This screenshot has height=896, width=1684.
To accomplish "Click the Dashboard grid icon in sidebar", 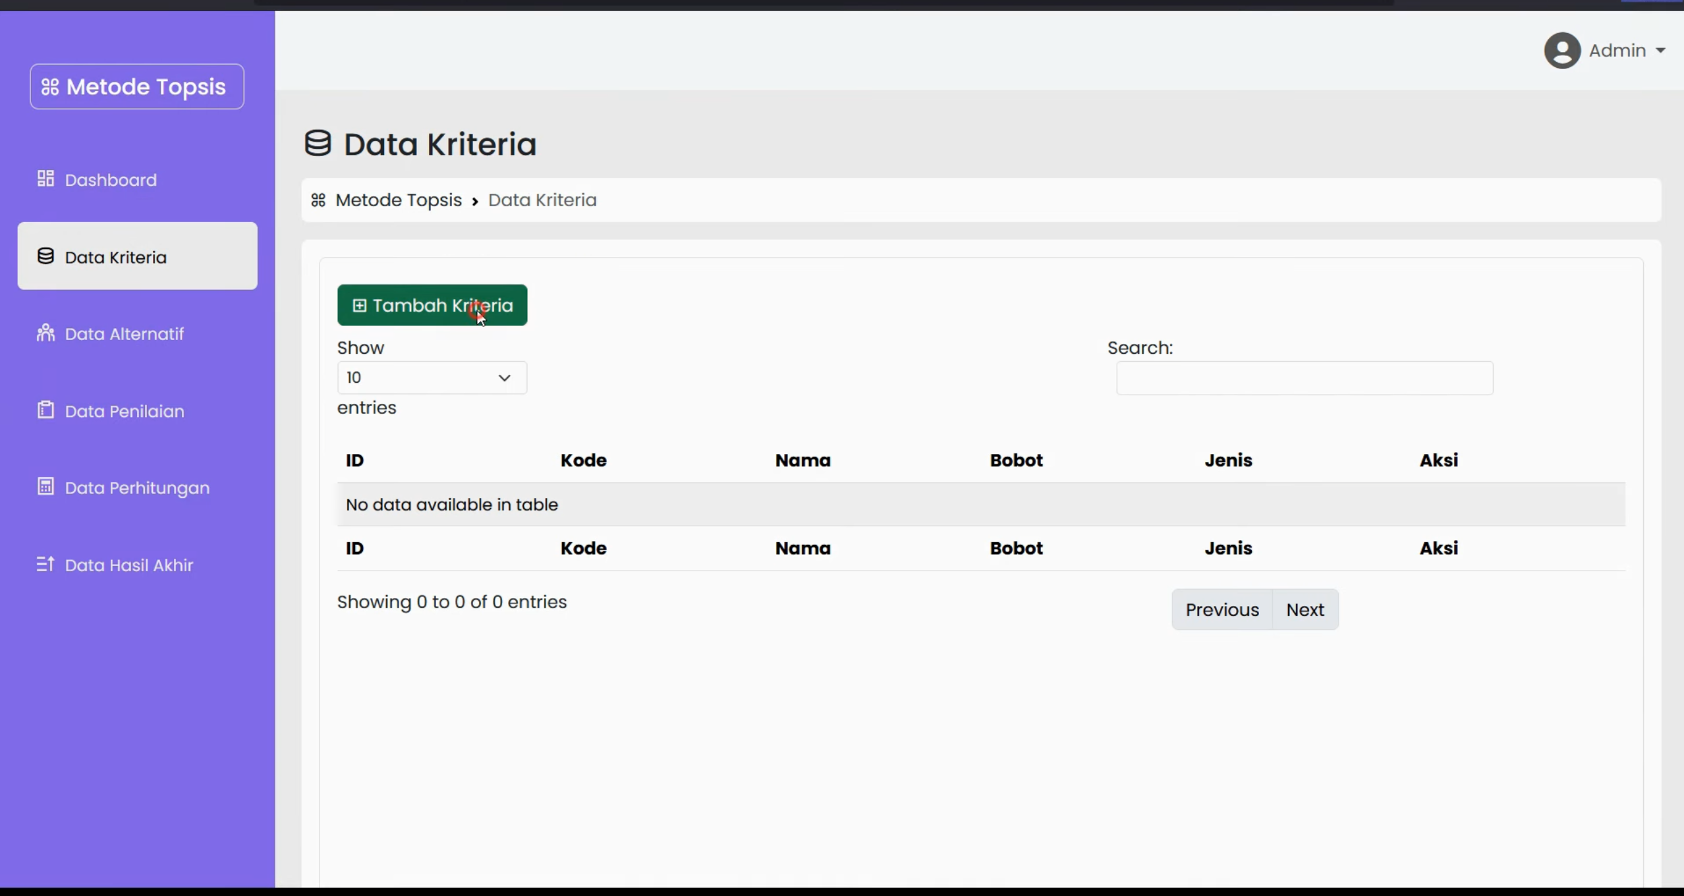I will tap(45, 179).
